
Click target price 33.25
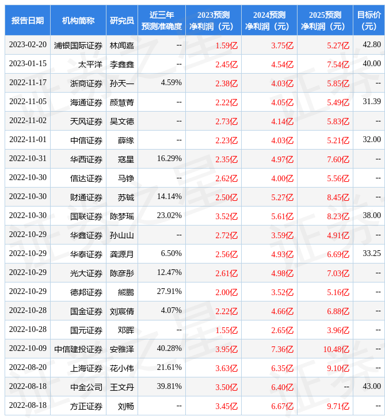pos(372,253)
